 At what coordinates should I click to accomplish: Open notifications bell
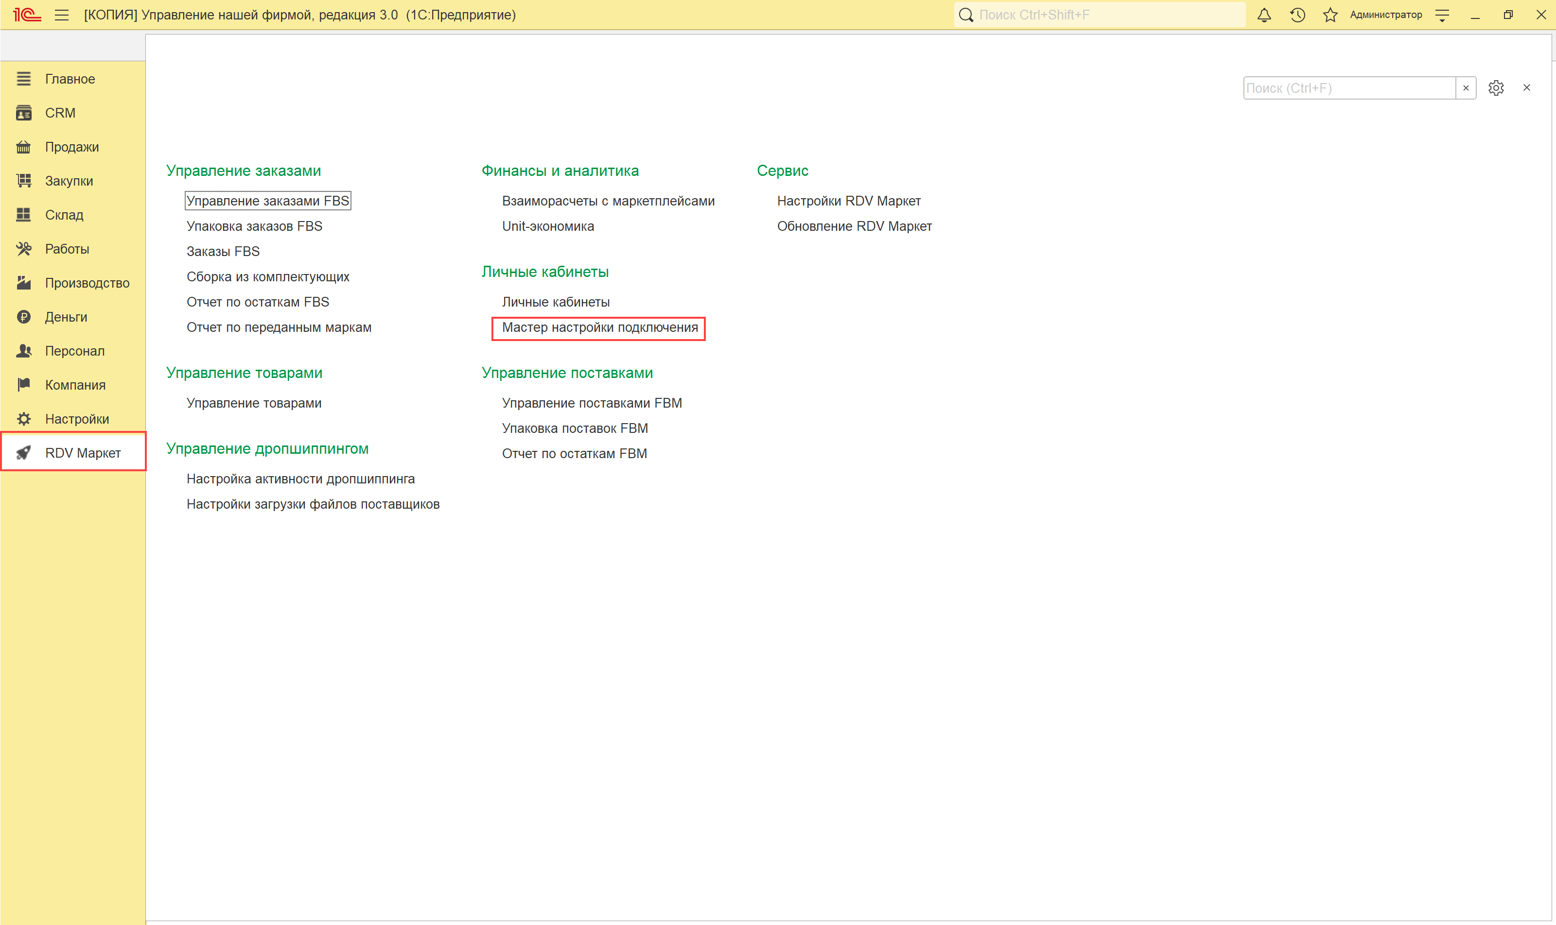point(1264,15)
